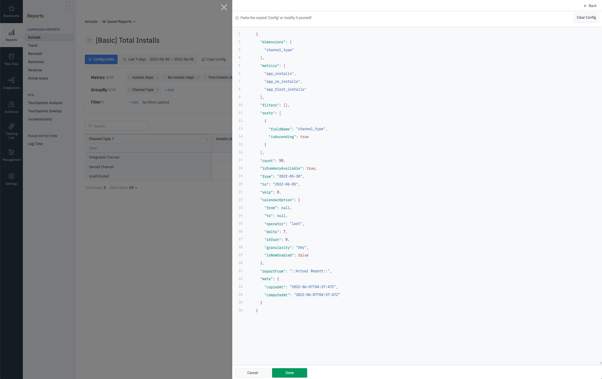Open the Touchpoints Analysis report
Screen dimensions: 602x379
[45, 103]
